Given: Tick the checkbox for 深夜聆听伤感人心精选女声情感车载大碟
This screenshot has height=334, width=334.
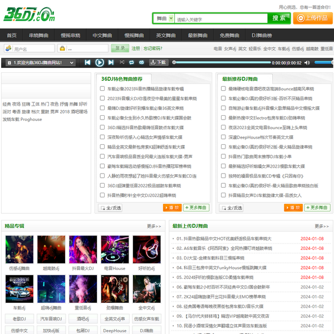Looking at the screenshot, I should pos(102,137).
